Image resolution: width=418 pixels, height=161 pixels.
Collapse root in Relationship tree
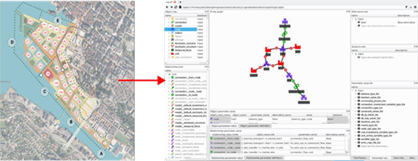pos(167,74)
